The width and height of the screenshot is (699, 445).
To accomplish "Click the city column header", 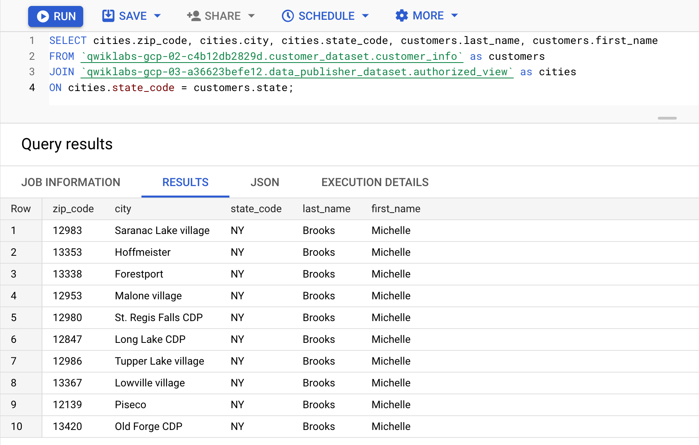I will [123, 209].
